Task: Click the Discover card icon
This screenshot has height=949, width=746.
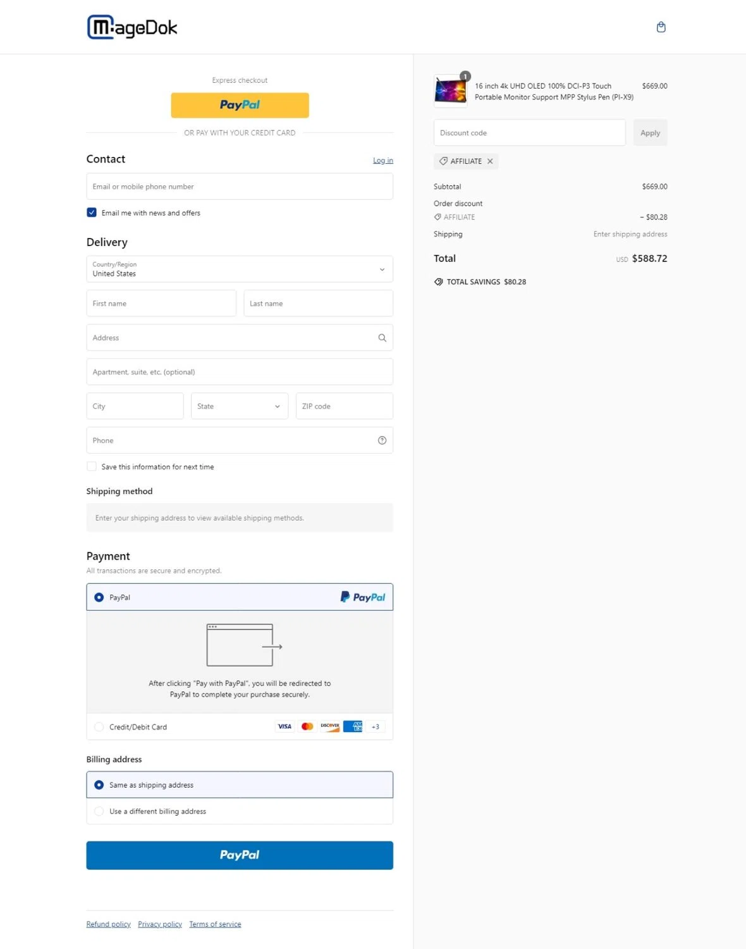Action: pyautogui.click(x=330, y=726)
